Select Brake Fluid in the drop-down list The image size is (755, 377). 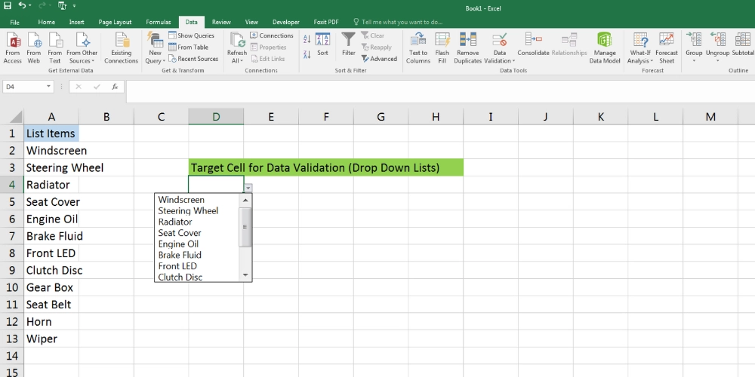coord(180,255)
